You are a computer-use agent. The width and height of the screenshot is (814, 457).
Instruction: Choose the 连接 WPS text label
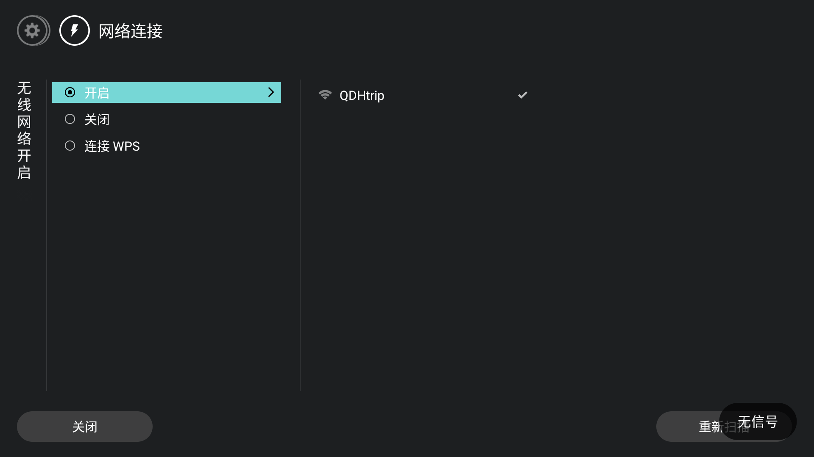point(112,146)
